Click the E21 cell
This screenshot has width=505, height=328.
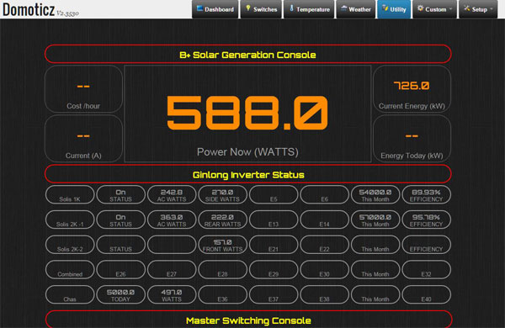pyautogui.click(x=274, y=245)
